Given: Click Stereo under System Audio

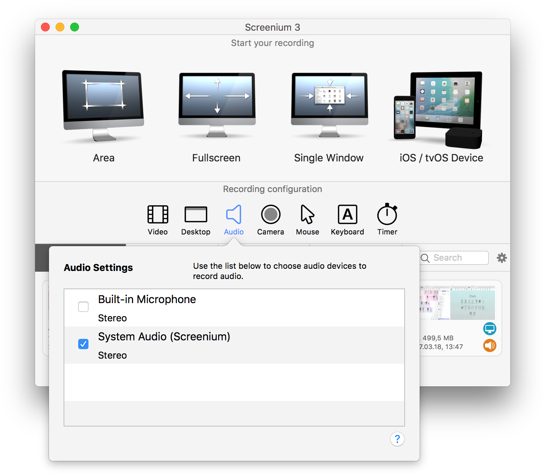Looking at the screenshot, I should [112, 355].
